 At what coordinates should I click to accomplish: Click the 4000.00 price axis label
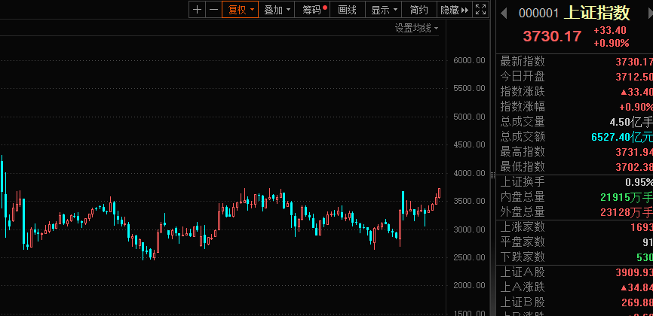click(469, 173)
